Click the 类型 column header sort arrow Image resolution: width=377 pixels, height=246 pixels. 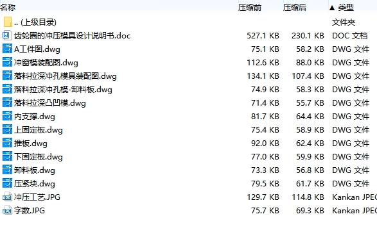[x=332, y=8]
